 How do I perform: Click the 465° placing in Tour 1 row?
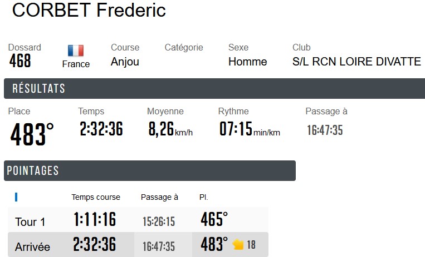pyautogui.click(x=214, y=220)
